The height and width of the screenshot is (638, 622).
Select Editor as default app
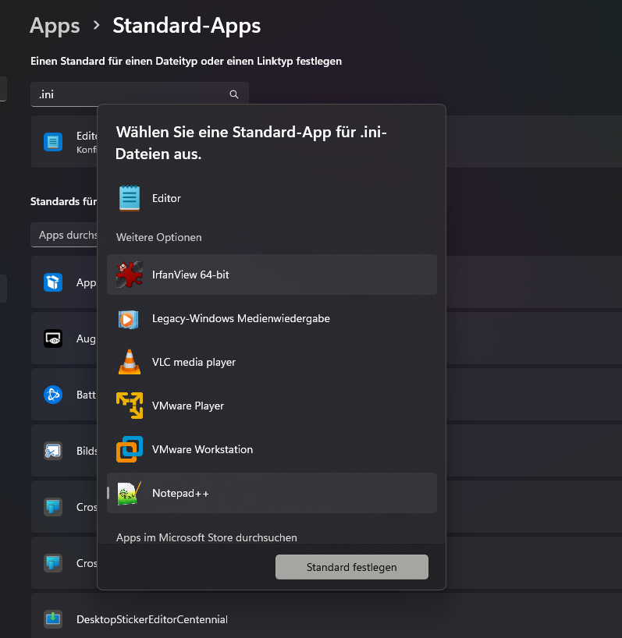(x=272, y=198)
